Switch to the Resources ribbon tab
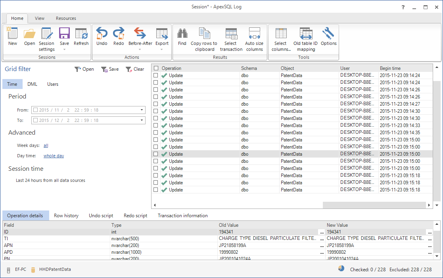 tap(66, 18)
